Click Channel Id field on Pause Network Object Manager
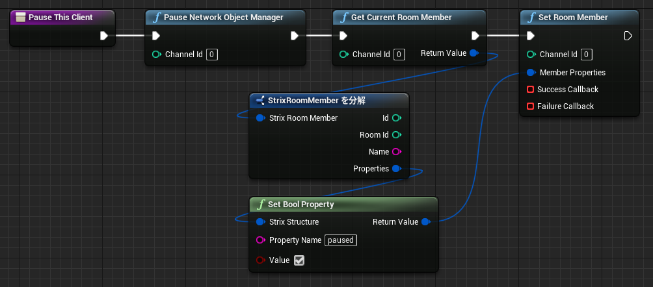The image size is (653, 287). tap(211, 54)
